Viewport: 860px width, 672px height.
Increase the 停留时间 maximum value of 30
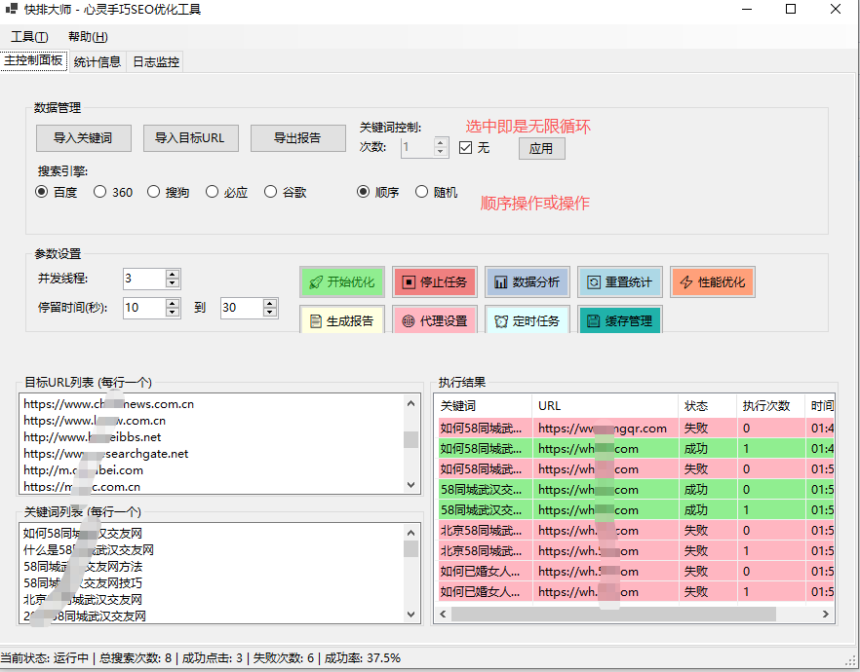(270, 303)
